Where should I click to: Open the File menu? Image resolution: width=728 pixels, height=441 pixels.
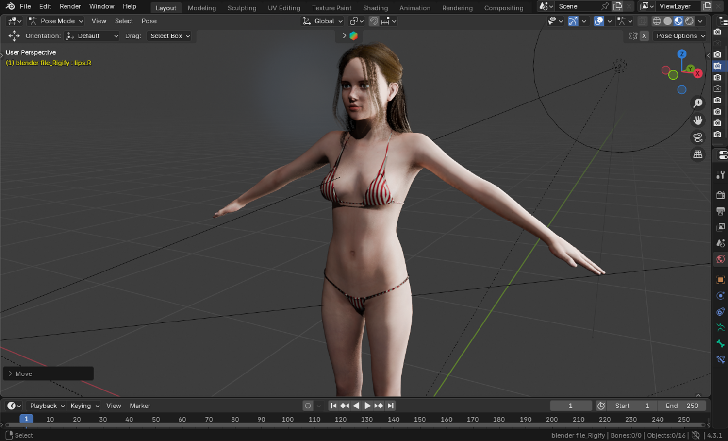[25, 6]
